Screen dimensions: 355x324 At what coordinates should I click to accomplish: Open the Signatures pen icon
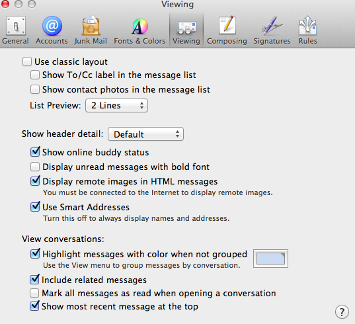pyautogui.click(x=272, y=26)
